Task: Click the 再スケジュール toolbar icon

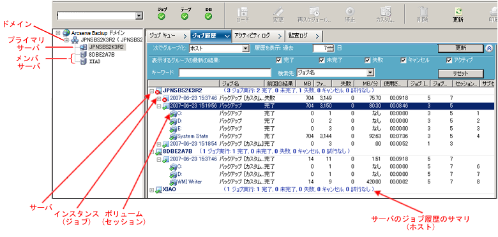Action: [x=314, y=11]
